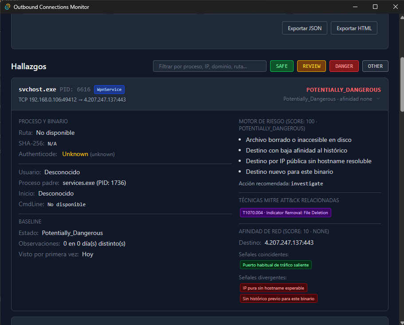Click the scrollbar up arrow
The height and width of the screenshot is (325, 404).
point(402,17)
